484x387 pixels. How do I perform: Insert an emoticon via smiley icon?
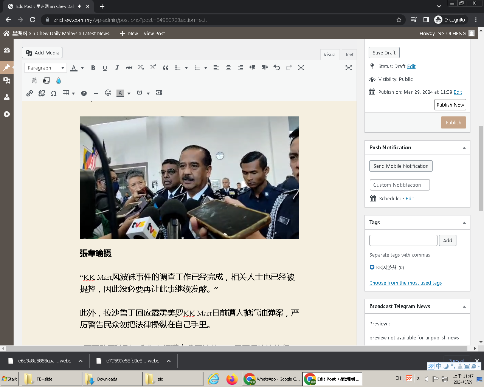(108, 93)
